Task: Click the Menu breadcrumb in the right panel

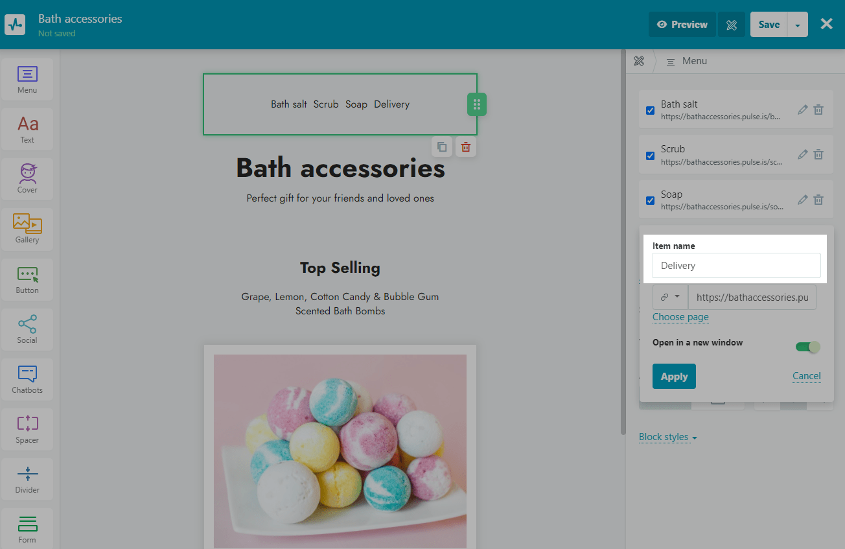Action: click(x=687, y=61)
